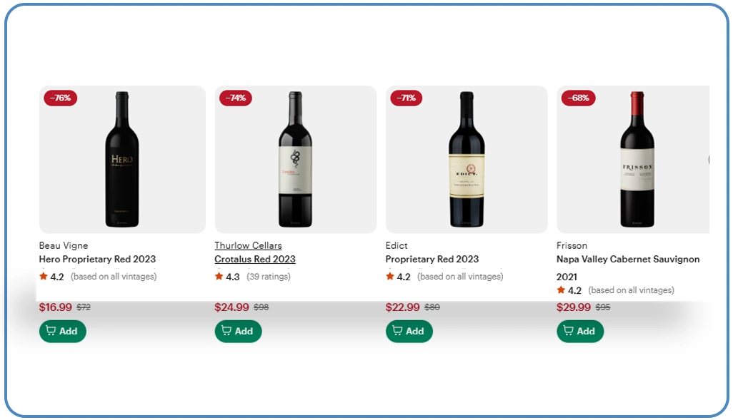Click the -71% discount badge
The height and width of the screenshot is (420, 733).
pos(406,98)
